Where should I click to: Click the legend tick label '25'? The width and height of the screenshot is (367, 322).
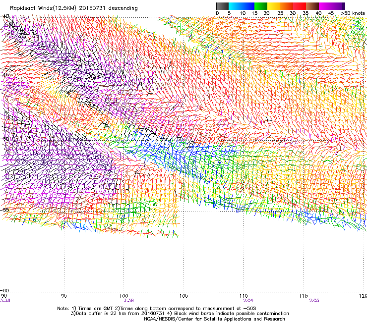coord(280,13)
